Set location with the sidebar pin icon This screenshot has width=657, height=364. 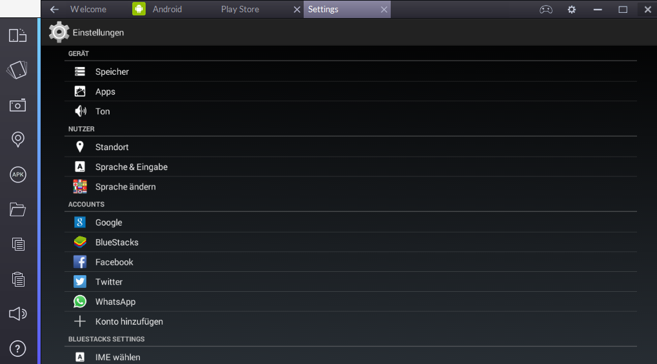click(17, 140)
